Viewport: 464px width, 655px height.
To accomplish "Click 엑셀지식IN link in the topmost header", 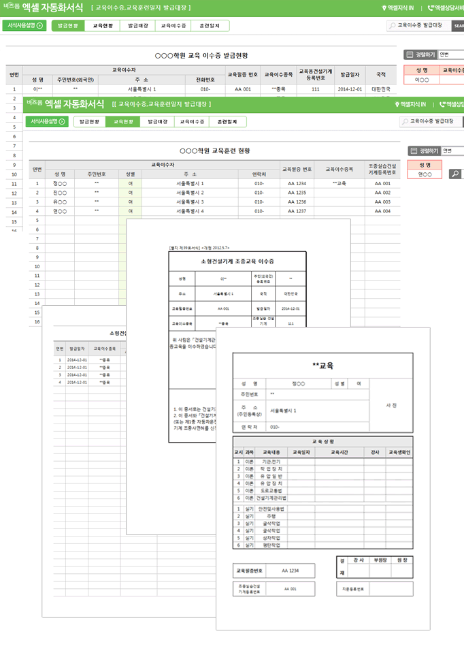I will tap(398, 8).
